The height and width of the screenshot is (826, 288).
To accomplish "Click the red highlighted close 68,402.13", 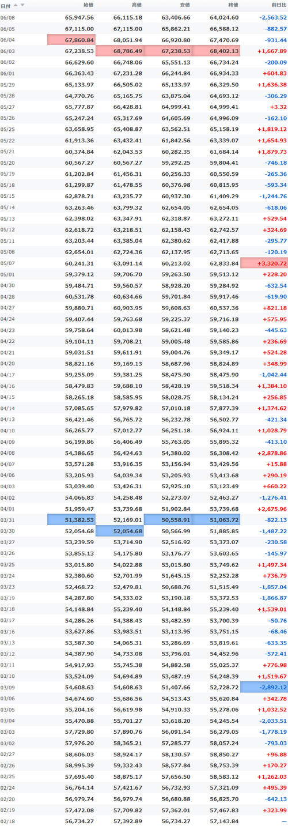I will [x=217, y=51].
